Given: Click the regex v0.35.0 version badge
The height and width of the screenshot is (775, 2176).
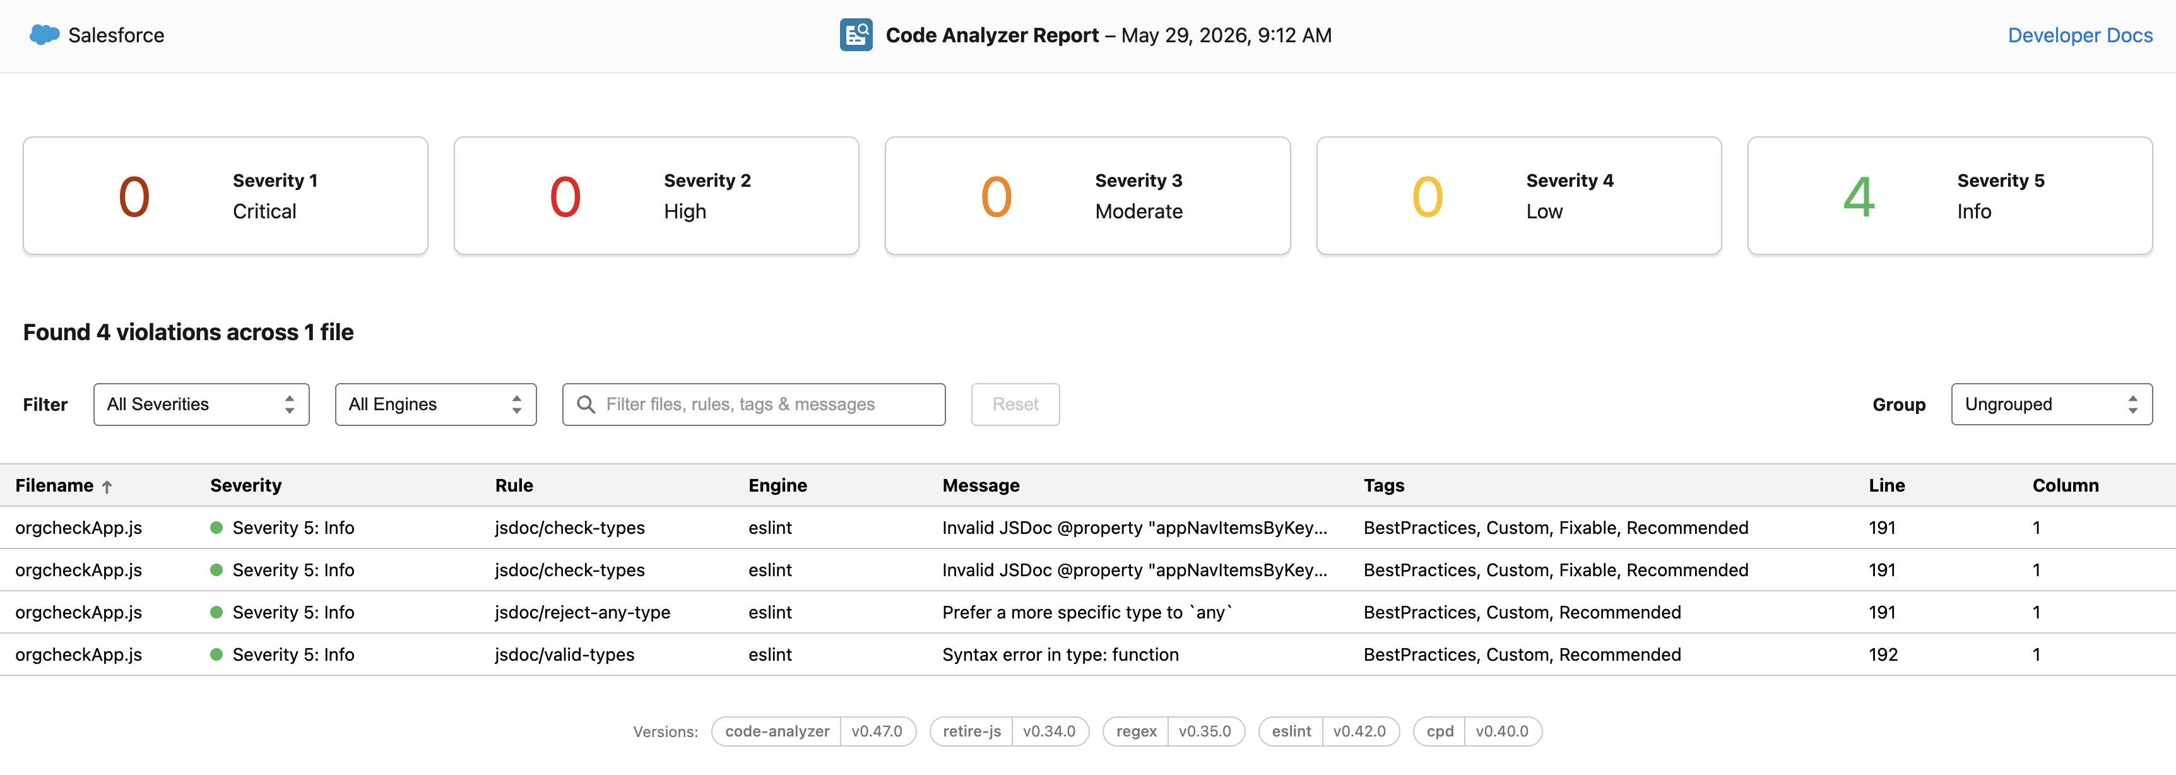Looking at the screenshot, I should [x=1173, y=731].
